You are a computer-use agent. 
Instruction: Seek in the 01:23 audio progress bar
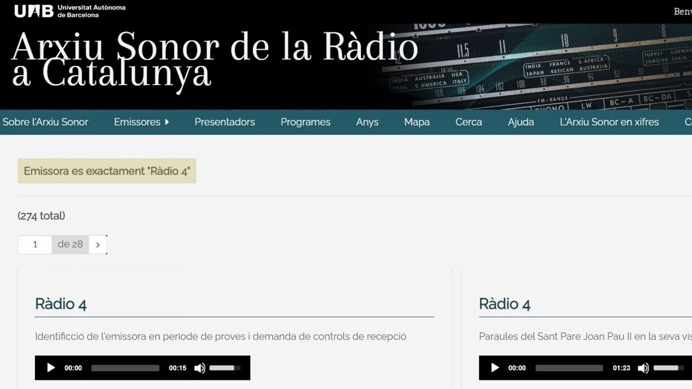(x=569, y=368)
